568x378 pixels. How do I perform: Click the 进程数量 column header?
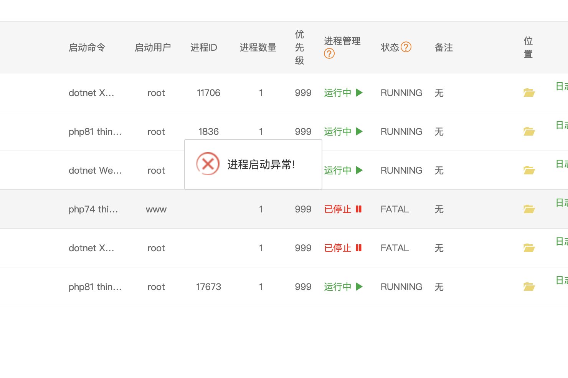(258, 47)
